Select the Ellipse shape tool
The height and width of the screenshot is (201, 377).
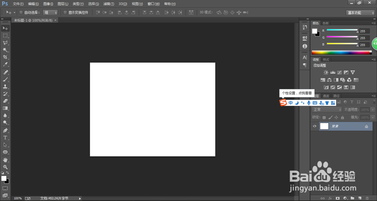[x=5, y=152]
